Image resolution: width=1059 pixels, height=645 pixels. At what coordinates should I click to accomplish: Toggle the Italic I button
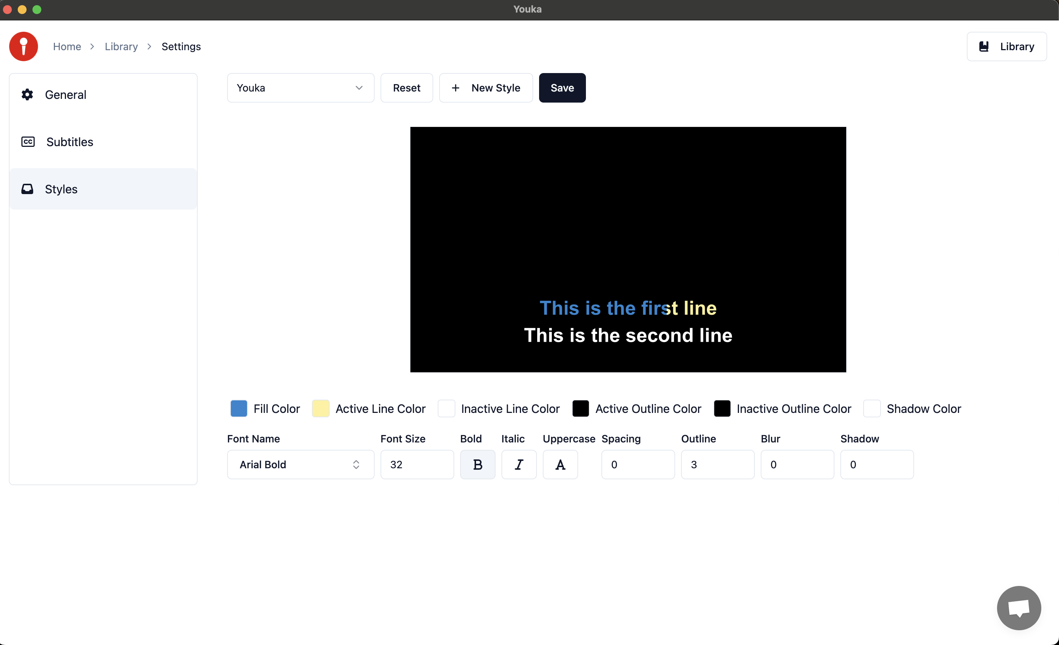pyautogui.click(x=519, y=465)
